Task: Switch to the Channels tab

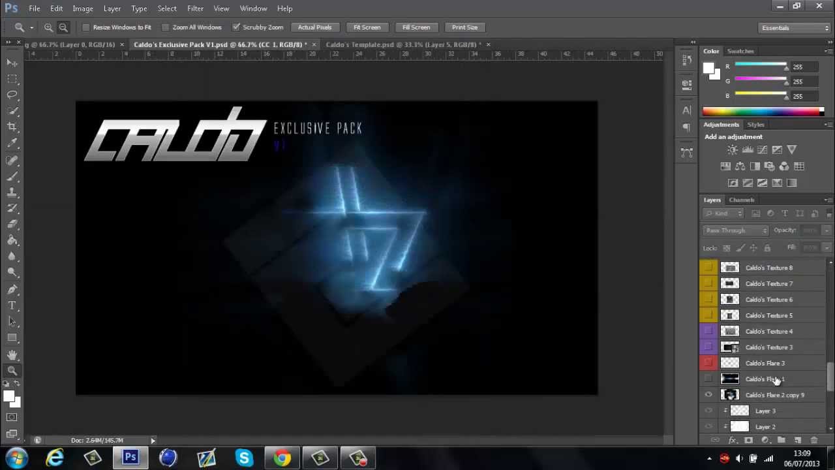Action: tap(742, 200)
